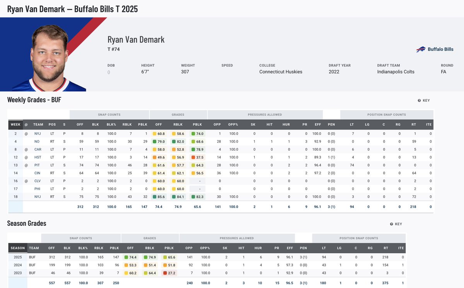
Task: Click the 96.5 career efficiency total
Action: click(289, 283)
